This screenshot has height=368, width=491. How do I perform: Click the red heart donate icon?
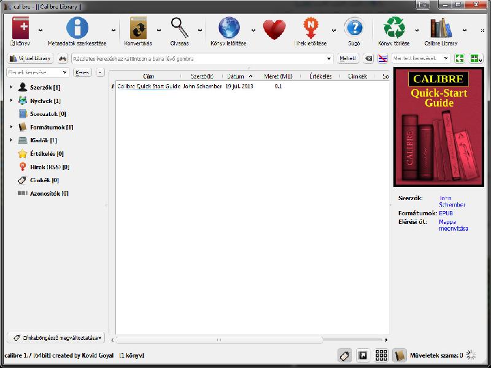274,29
